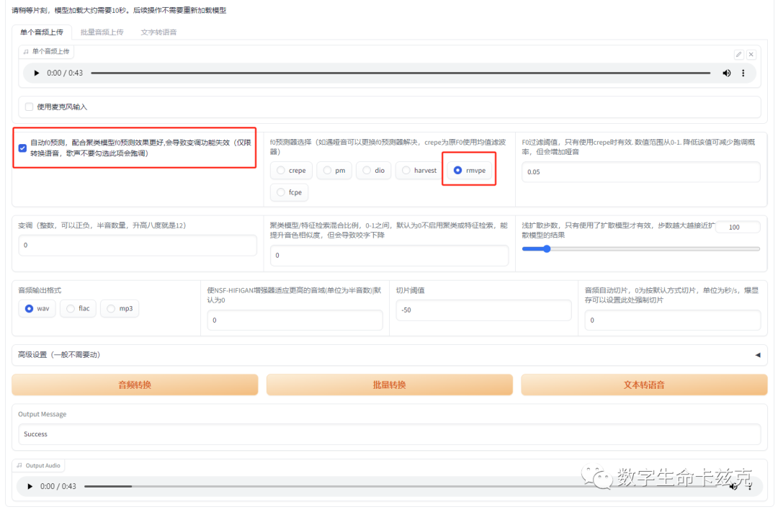Screen dimensions: 778x512
Task: Select the pm f0 predictor
Action: click(334, 170)
